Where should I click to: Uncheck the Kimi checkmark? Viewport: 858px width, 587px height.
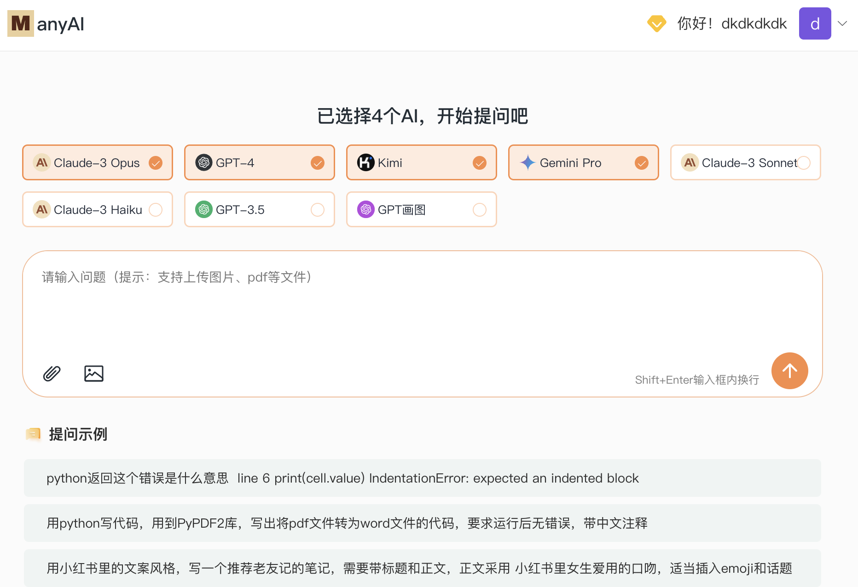point(480,163)
